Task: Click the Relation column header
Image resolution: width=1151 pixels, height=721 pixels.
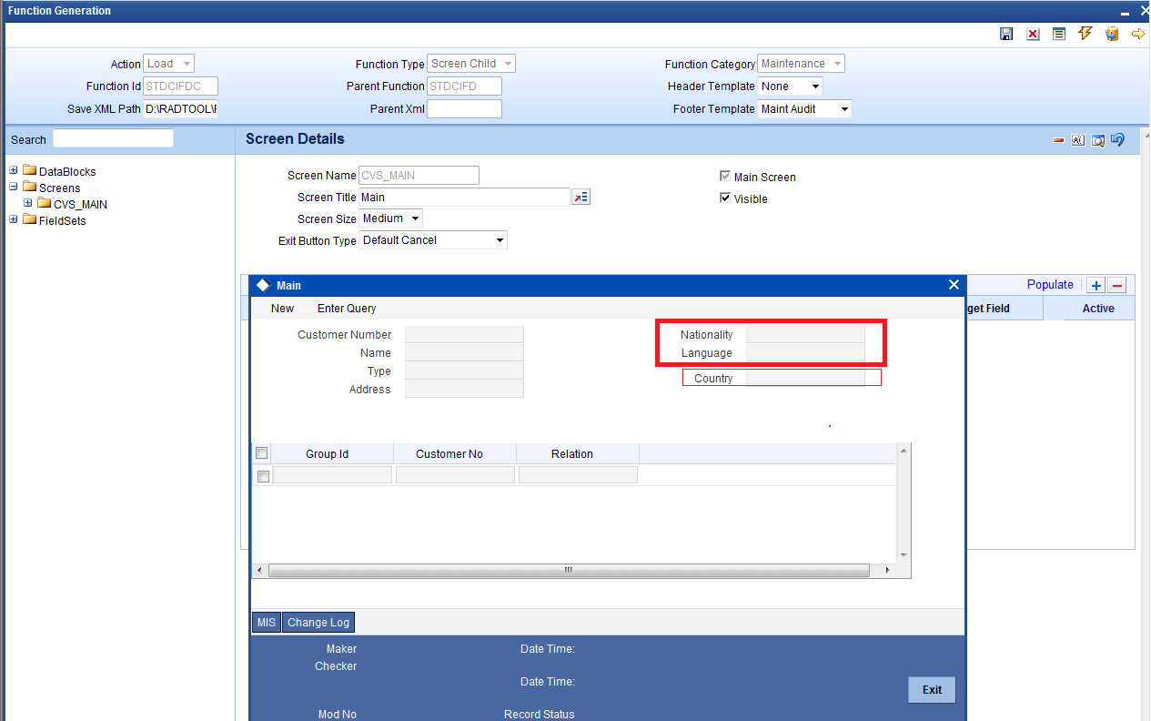Action: point(572,453)
